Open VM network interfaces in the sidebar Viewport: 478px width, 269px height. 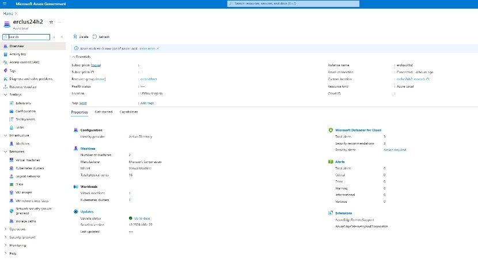pos(32,200)
